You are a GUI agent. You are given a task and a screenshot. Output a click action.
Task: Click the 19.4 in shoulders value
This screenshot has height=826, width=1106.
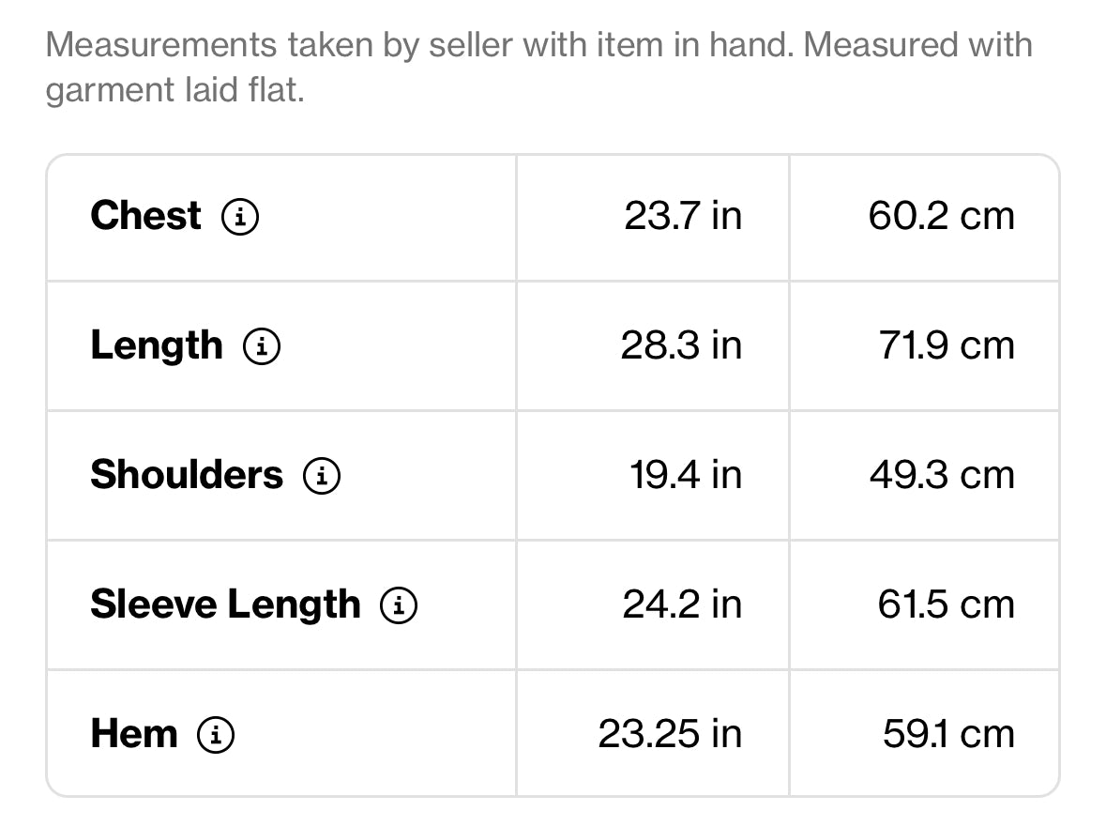pyautogui.click(x=686, y=475)
